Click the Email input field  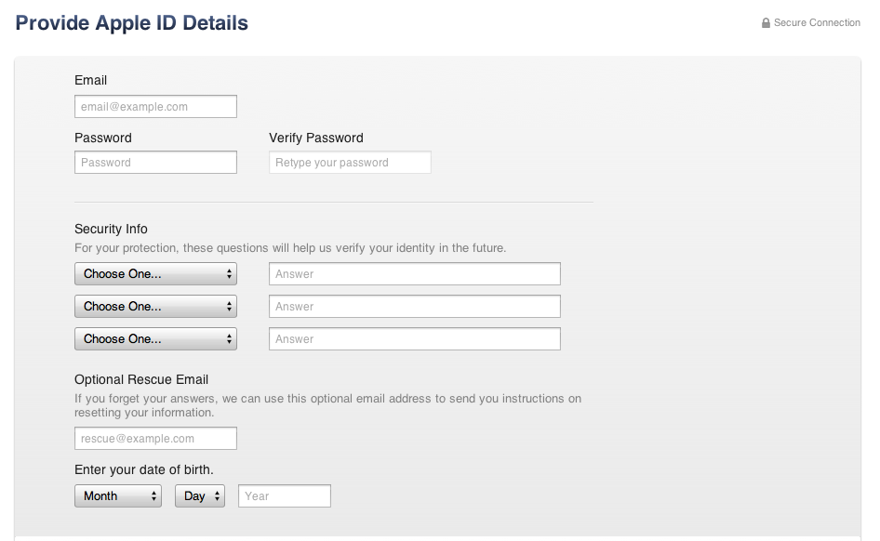[x=155, y=107]
